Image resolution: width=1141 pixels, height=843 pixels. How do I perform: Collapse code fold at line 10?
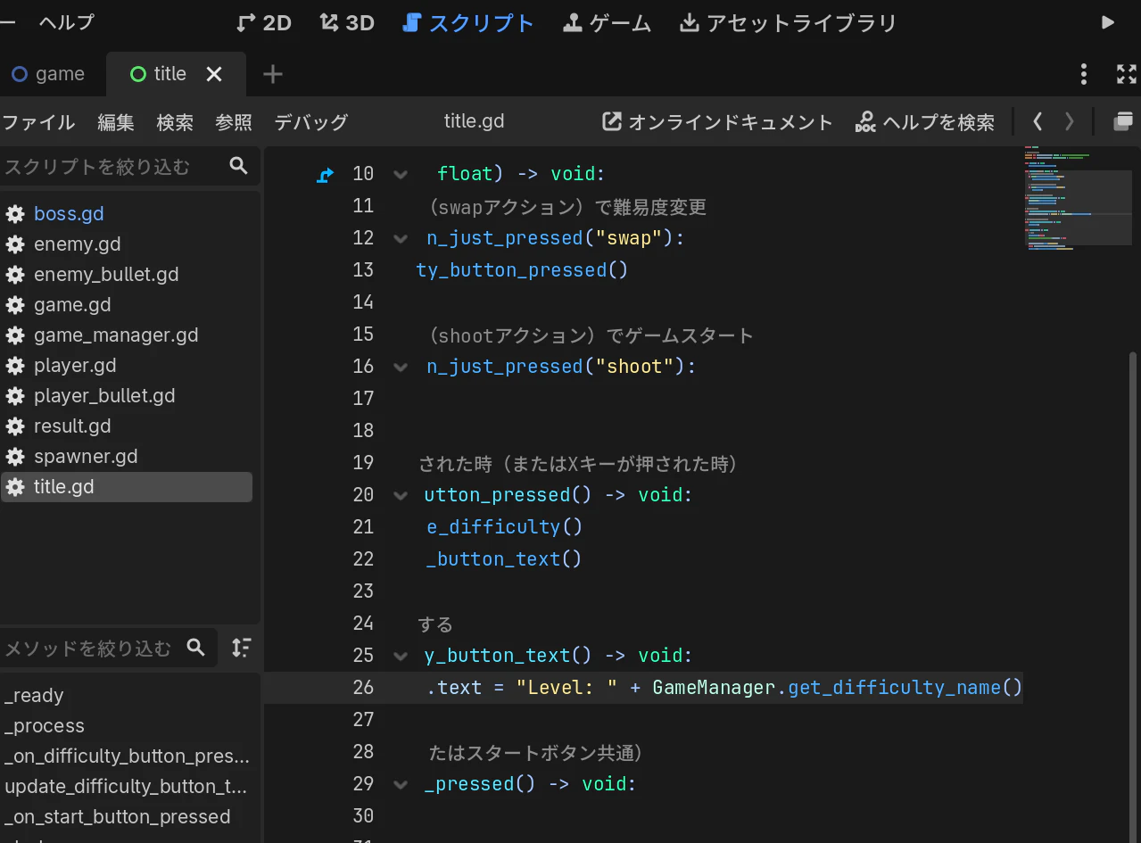click(x=401, y=175)
